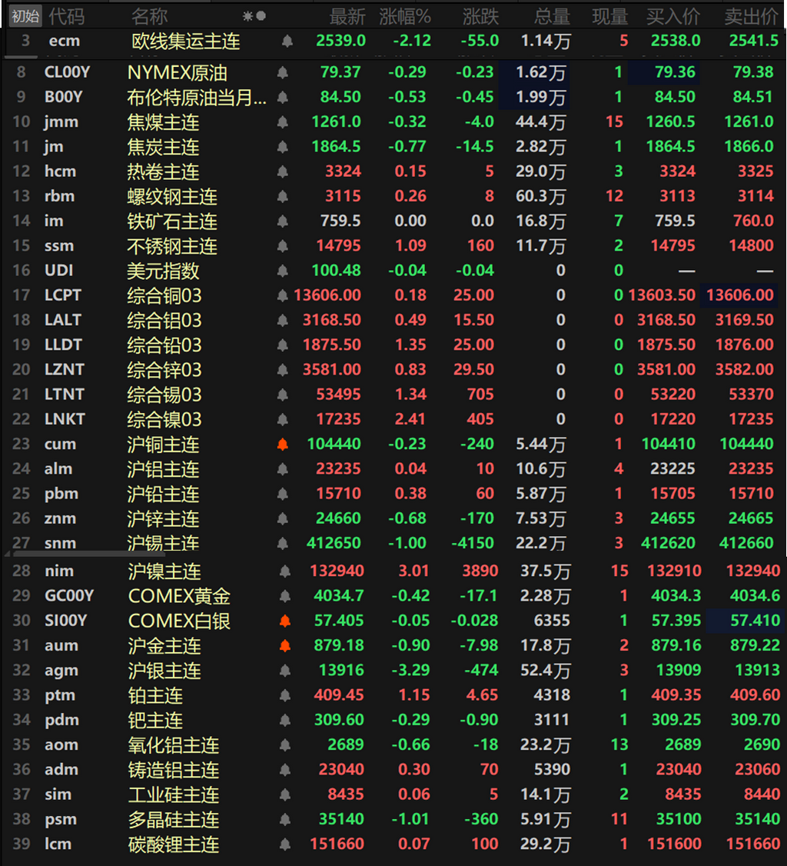Sort by the 涨幅% column header

tap(404, 17)
